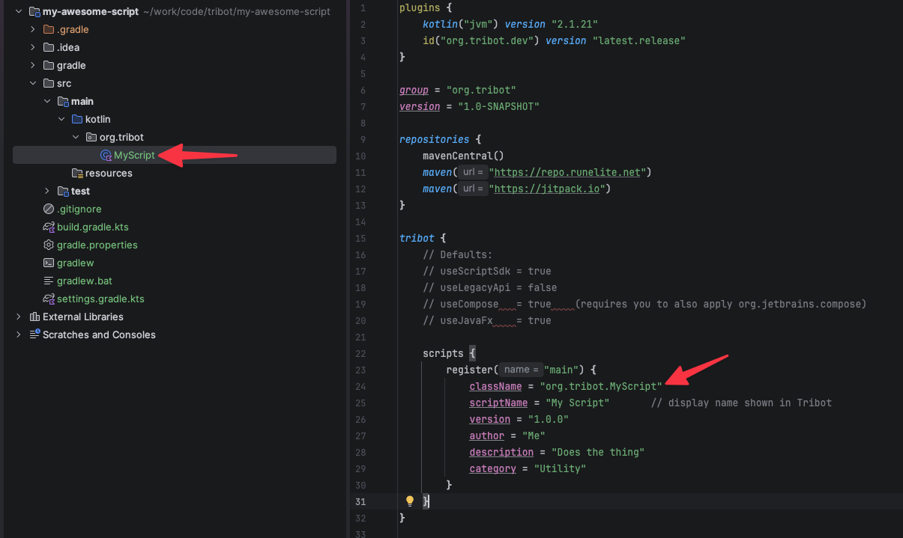The width and height of the screenshot is (903, 538).
Task: Expand the .gradle folder
Action: 32,29
